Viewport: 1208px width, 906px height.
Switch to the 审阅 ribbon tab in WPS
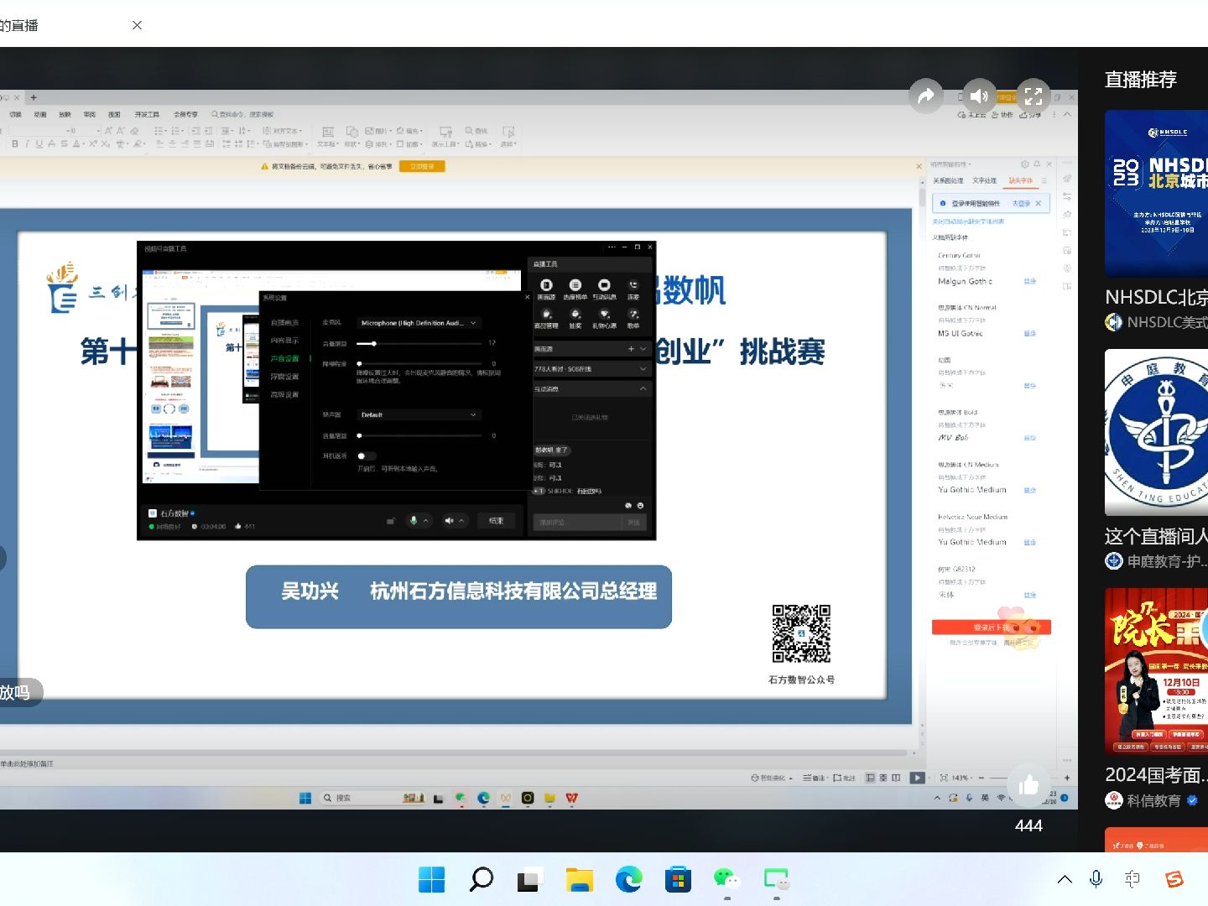(x=90, y=115)
